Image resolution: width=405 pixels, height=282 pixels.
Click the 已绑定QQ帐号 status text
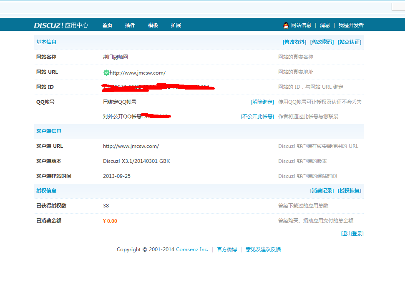pos(120,102)
